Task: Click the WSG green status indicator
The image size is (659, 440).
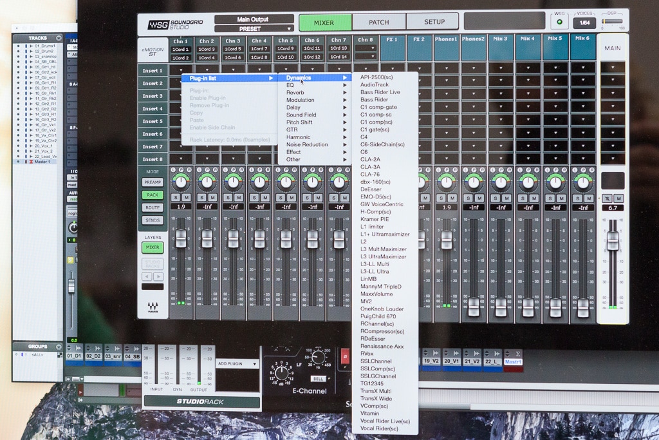Action: (559, 23)
